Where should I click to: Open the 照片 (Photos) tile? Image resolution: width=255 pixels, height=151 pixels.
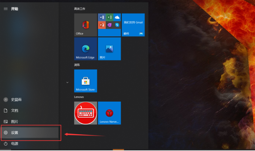click(109, 49)
